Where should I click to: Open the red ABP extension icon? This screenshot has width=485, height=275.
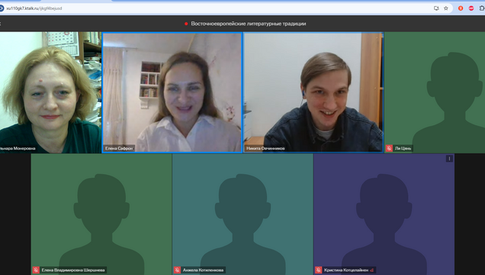[x=471, y=8]
